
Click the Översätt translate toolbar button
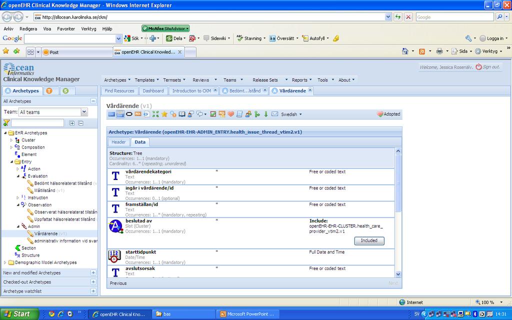coord(283,38)
